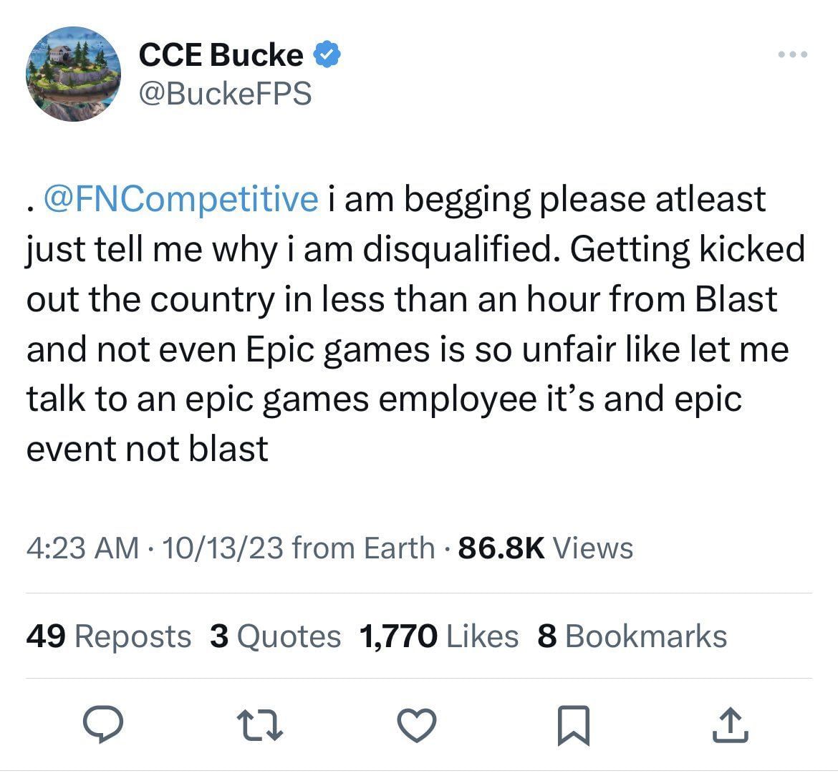Select the @BuckeFPS handle text

[225, 92]
